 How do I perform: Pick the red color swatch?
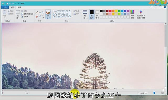(110, 11)
